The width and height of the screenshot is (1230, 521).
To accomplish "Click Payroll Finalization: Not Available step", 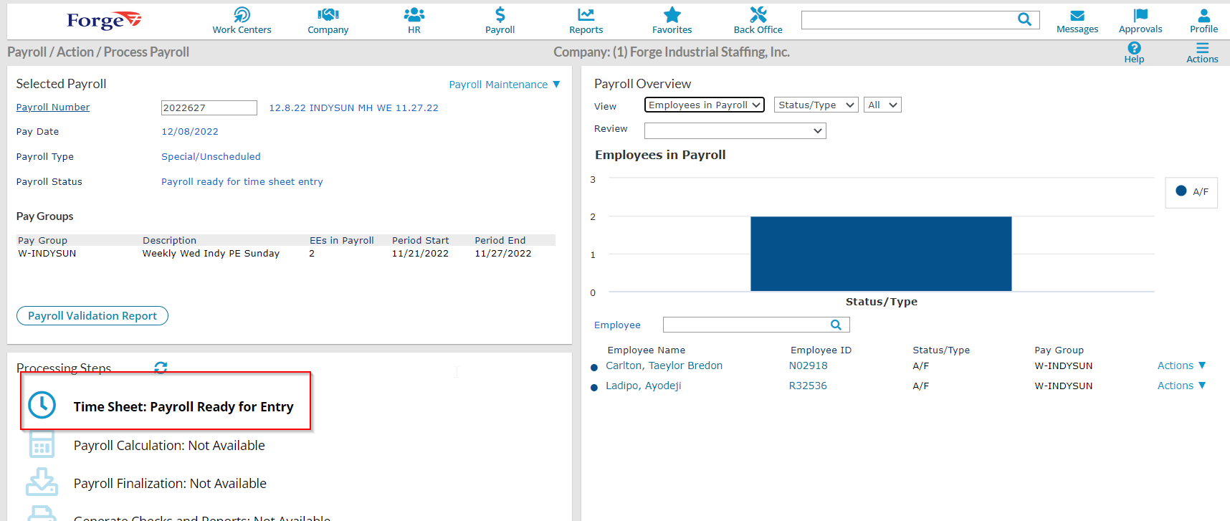I will point(170,483).
